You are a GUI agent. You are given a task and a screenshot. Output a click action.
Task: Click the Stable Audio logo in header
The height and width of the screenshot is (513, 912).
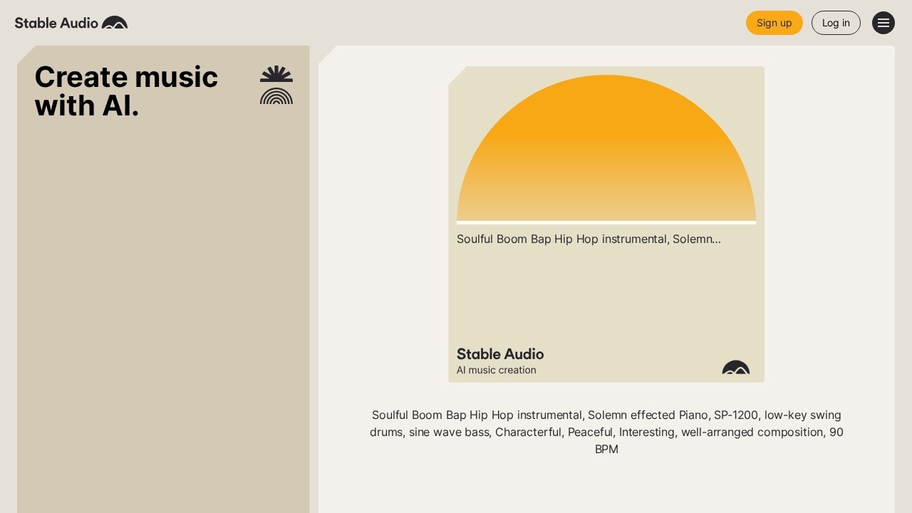71,23
